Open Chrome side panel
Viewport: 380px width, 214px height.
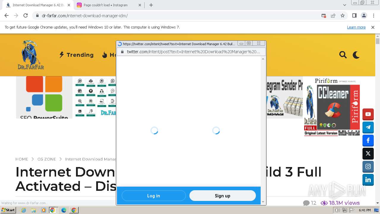click(354, 15)
